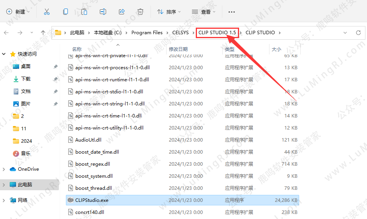The width and height of the screenshot is (367, 219).
Task: Open the 排序 (Sort) dropdown menu
Action: click(169, 12)
